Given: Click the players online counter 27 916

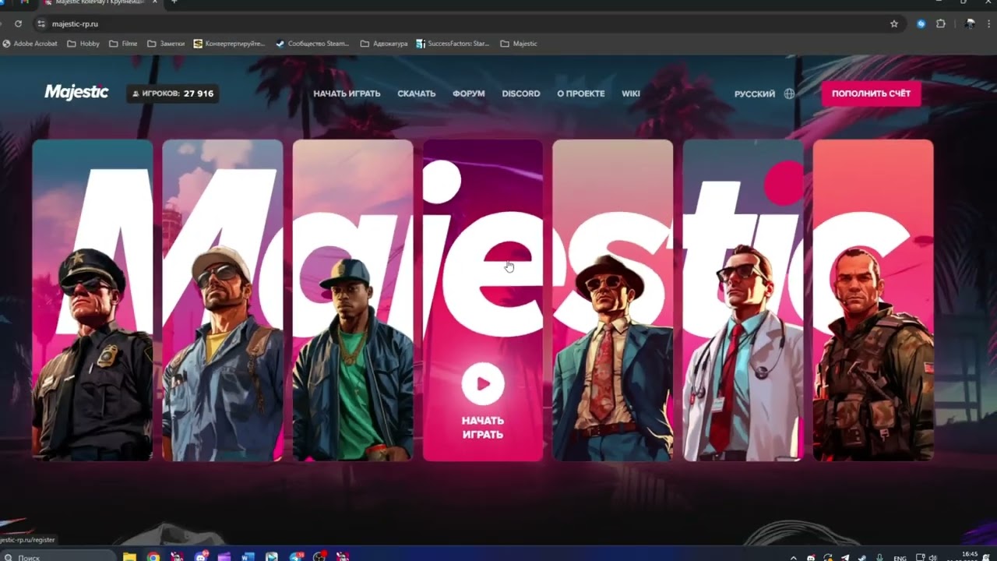Looking at the screenshot, I should [x=172, y=93].
